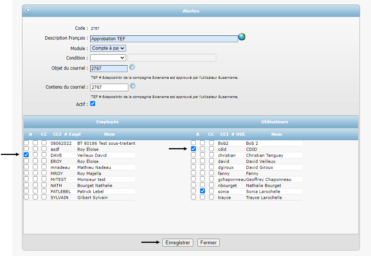Screen dimensions: 371x256
Task: Check the CCI box for employee NATH
Action: 44,185
